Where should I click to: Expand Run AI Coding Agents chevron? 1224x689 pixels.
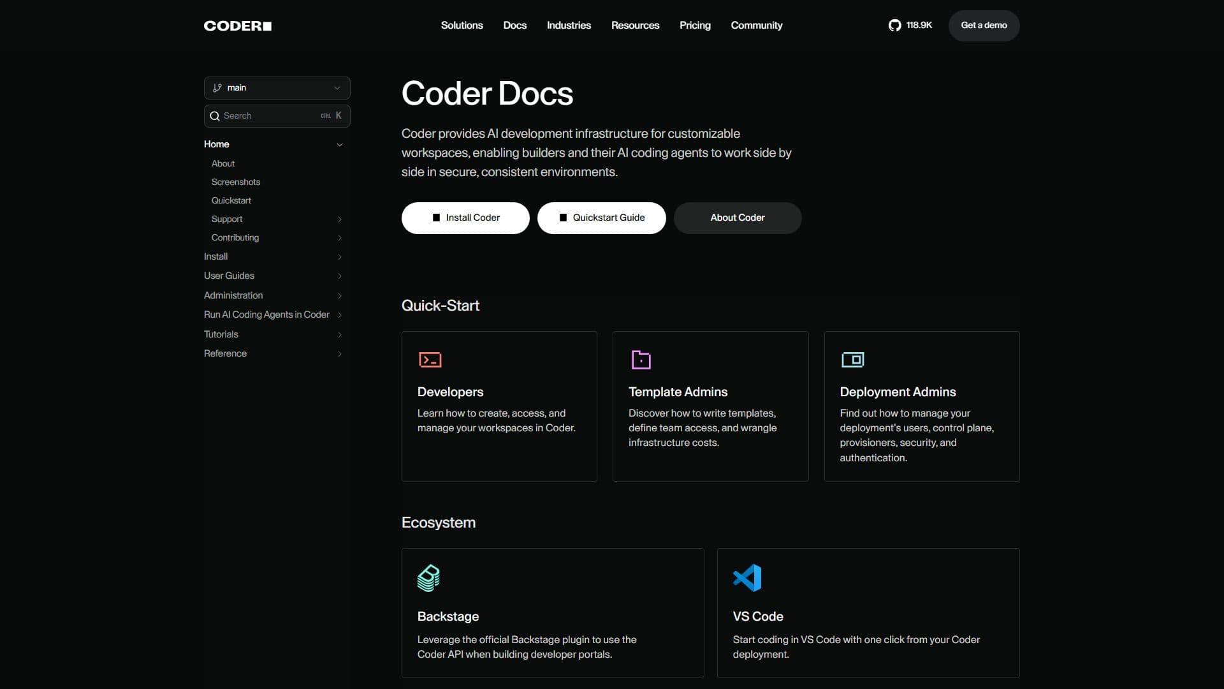click(x=340, y=315)
